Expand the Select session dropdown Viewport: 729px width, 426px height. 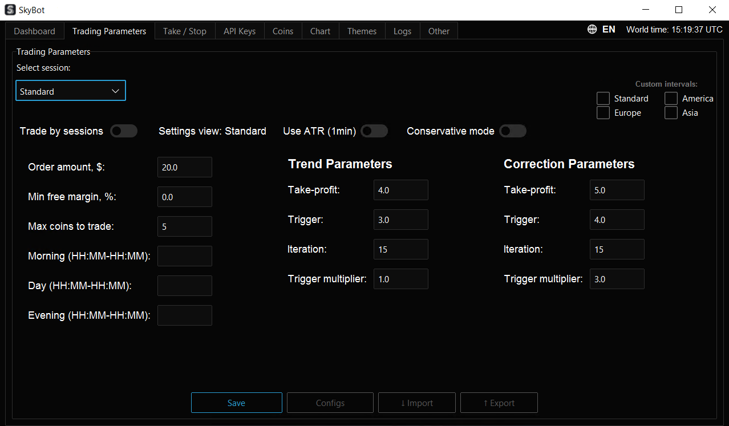coord(71,91)
